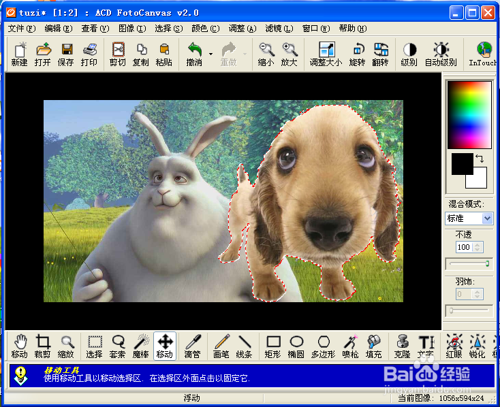Save image using 保存 icon
The image size is (500, 407).
(66, 54)
